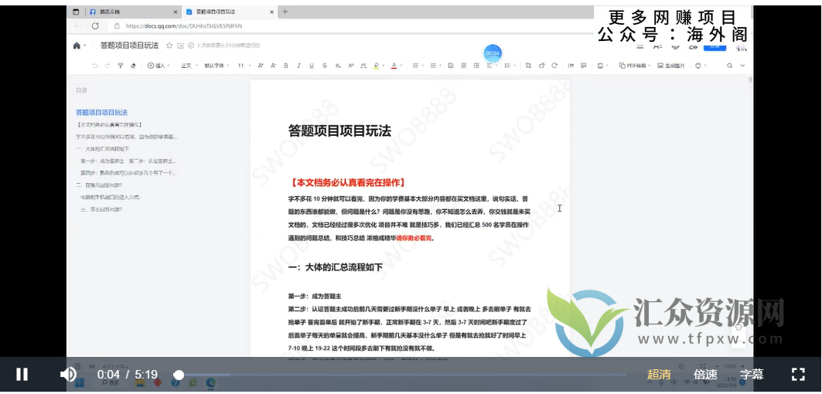Open the numbered list dropdown

click(435, 66)
